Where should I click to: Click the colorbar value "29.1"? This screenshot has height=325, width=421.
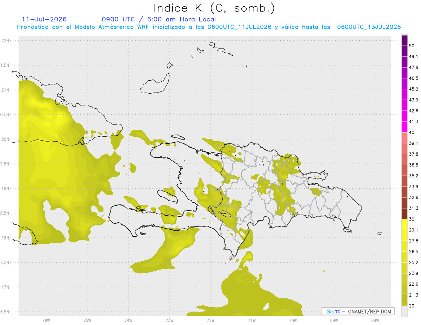click(414, 230)
